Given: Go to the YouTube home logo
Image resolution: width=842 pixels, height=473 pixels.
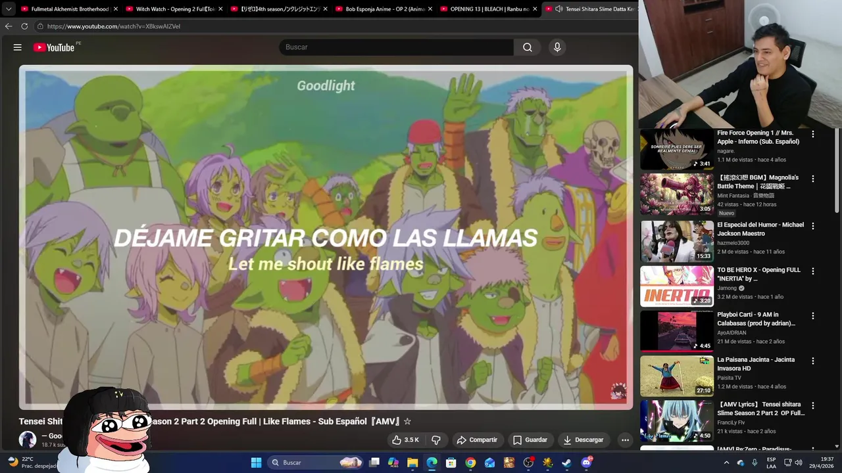Looking at the screenshot, I should click(x=54, y=47).
